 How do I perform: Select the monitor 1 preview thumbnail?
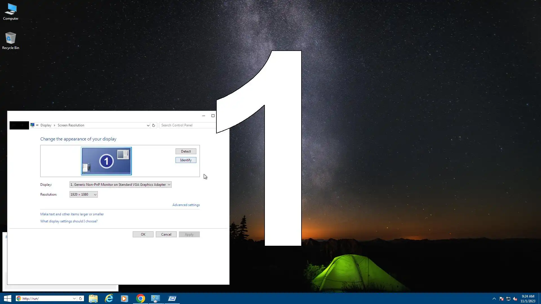(106, 161)
